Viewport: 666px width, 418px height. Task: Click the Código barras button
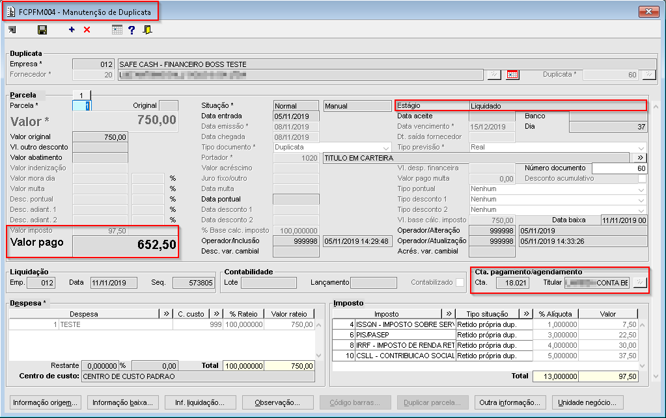355,402
